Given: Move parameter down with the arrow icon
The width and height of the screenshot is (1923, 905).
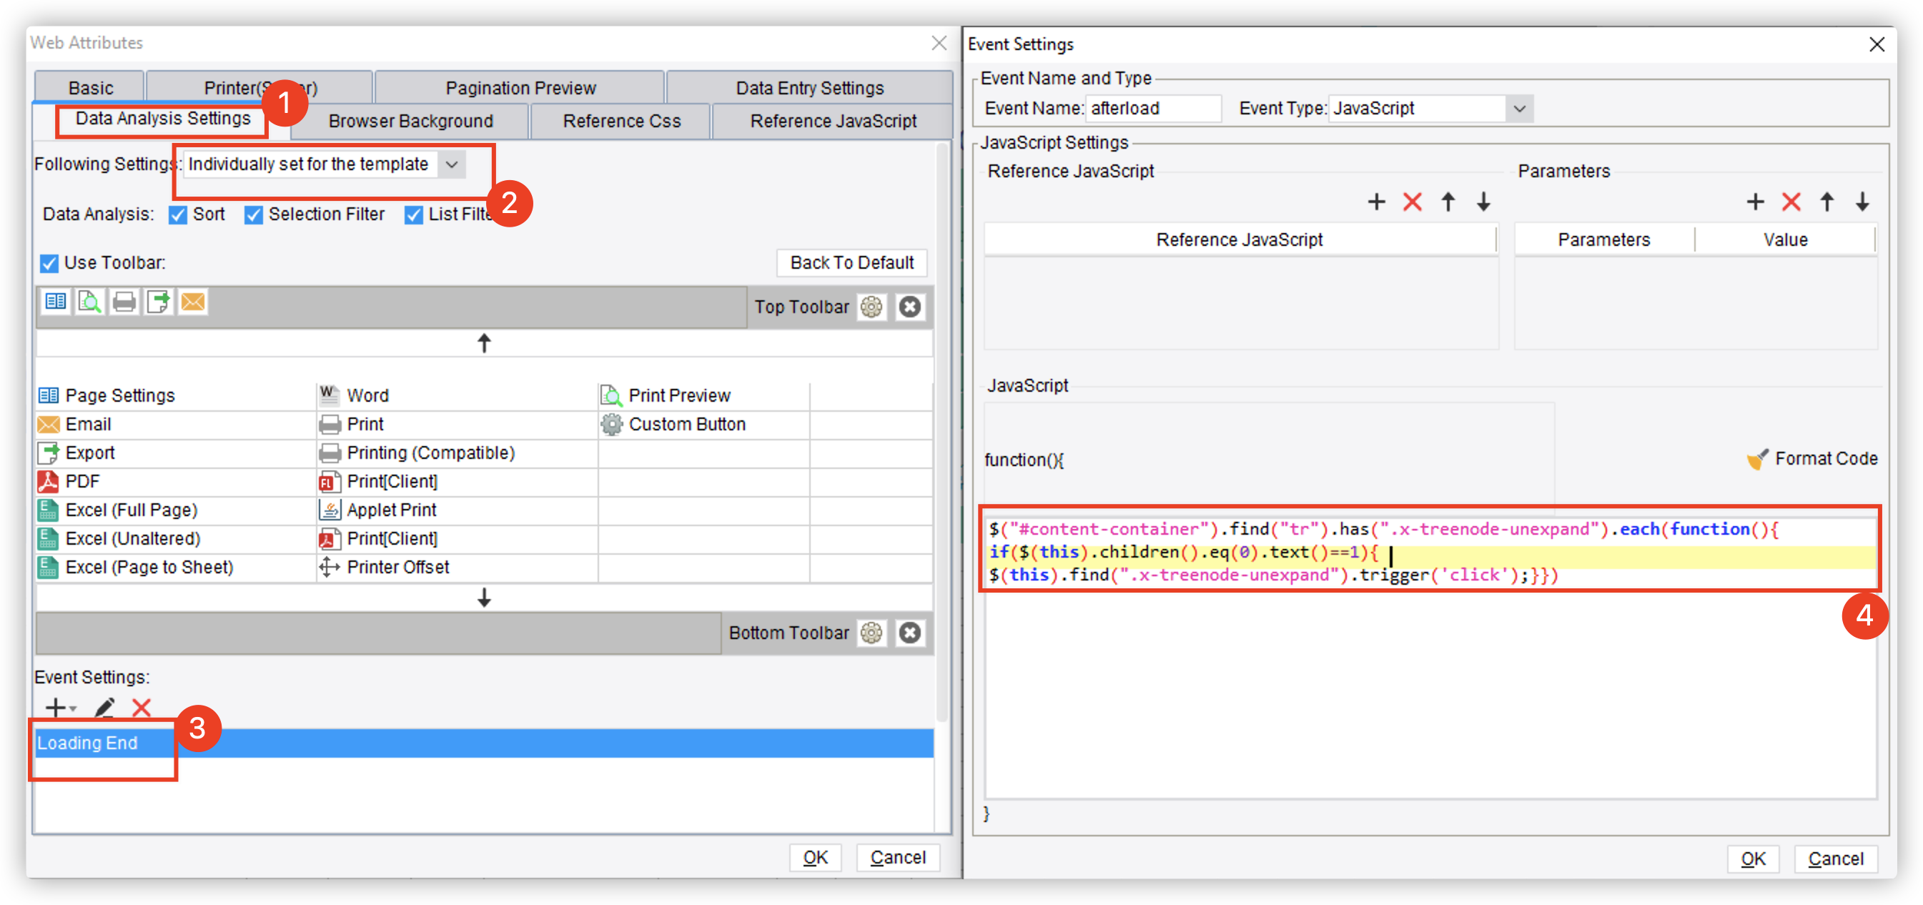Looking at the screenshot, I should point(1862,202).
